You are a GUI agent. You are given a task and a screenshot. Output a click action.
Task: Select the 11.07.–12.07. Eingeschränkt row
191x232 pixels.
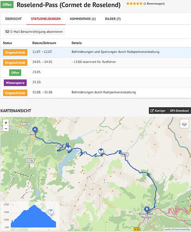coord(95,52)
